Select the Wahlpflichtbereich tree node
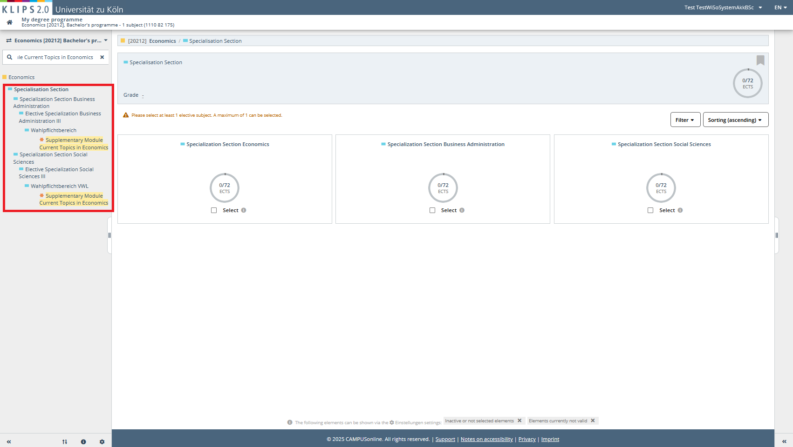This screenshot has height=447, width=793. 54,130
